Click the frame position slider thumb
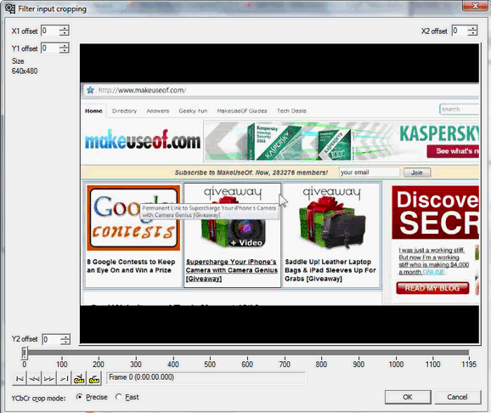The image size is (491, 413). point(25,353)
